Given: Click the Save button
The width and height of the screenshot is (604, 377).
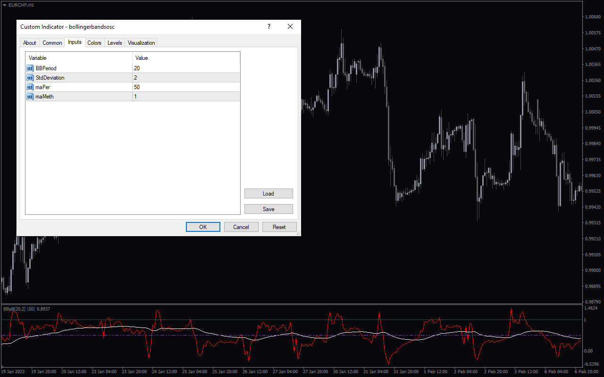Looking at the screenshot, I should pos(268,209).
